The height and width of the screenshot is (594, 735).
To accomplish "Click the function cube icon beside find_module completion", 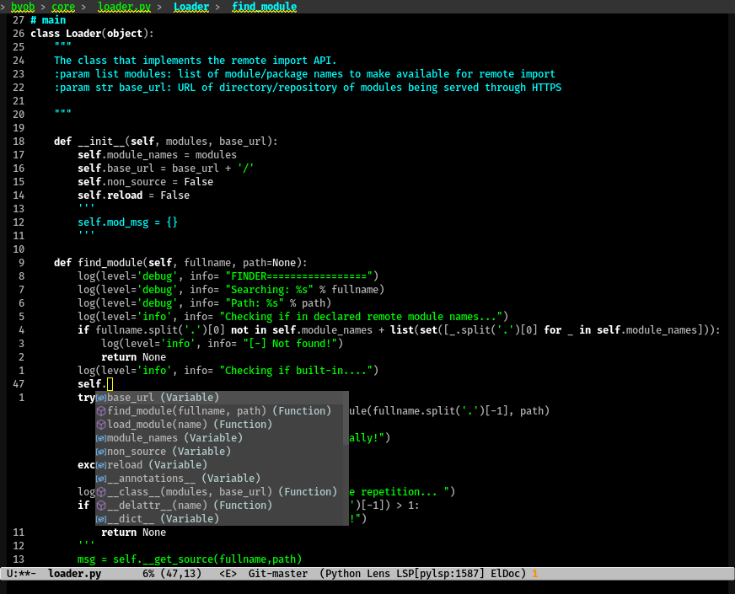I will pos(101,411).
